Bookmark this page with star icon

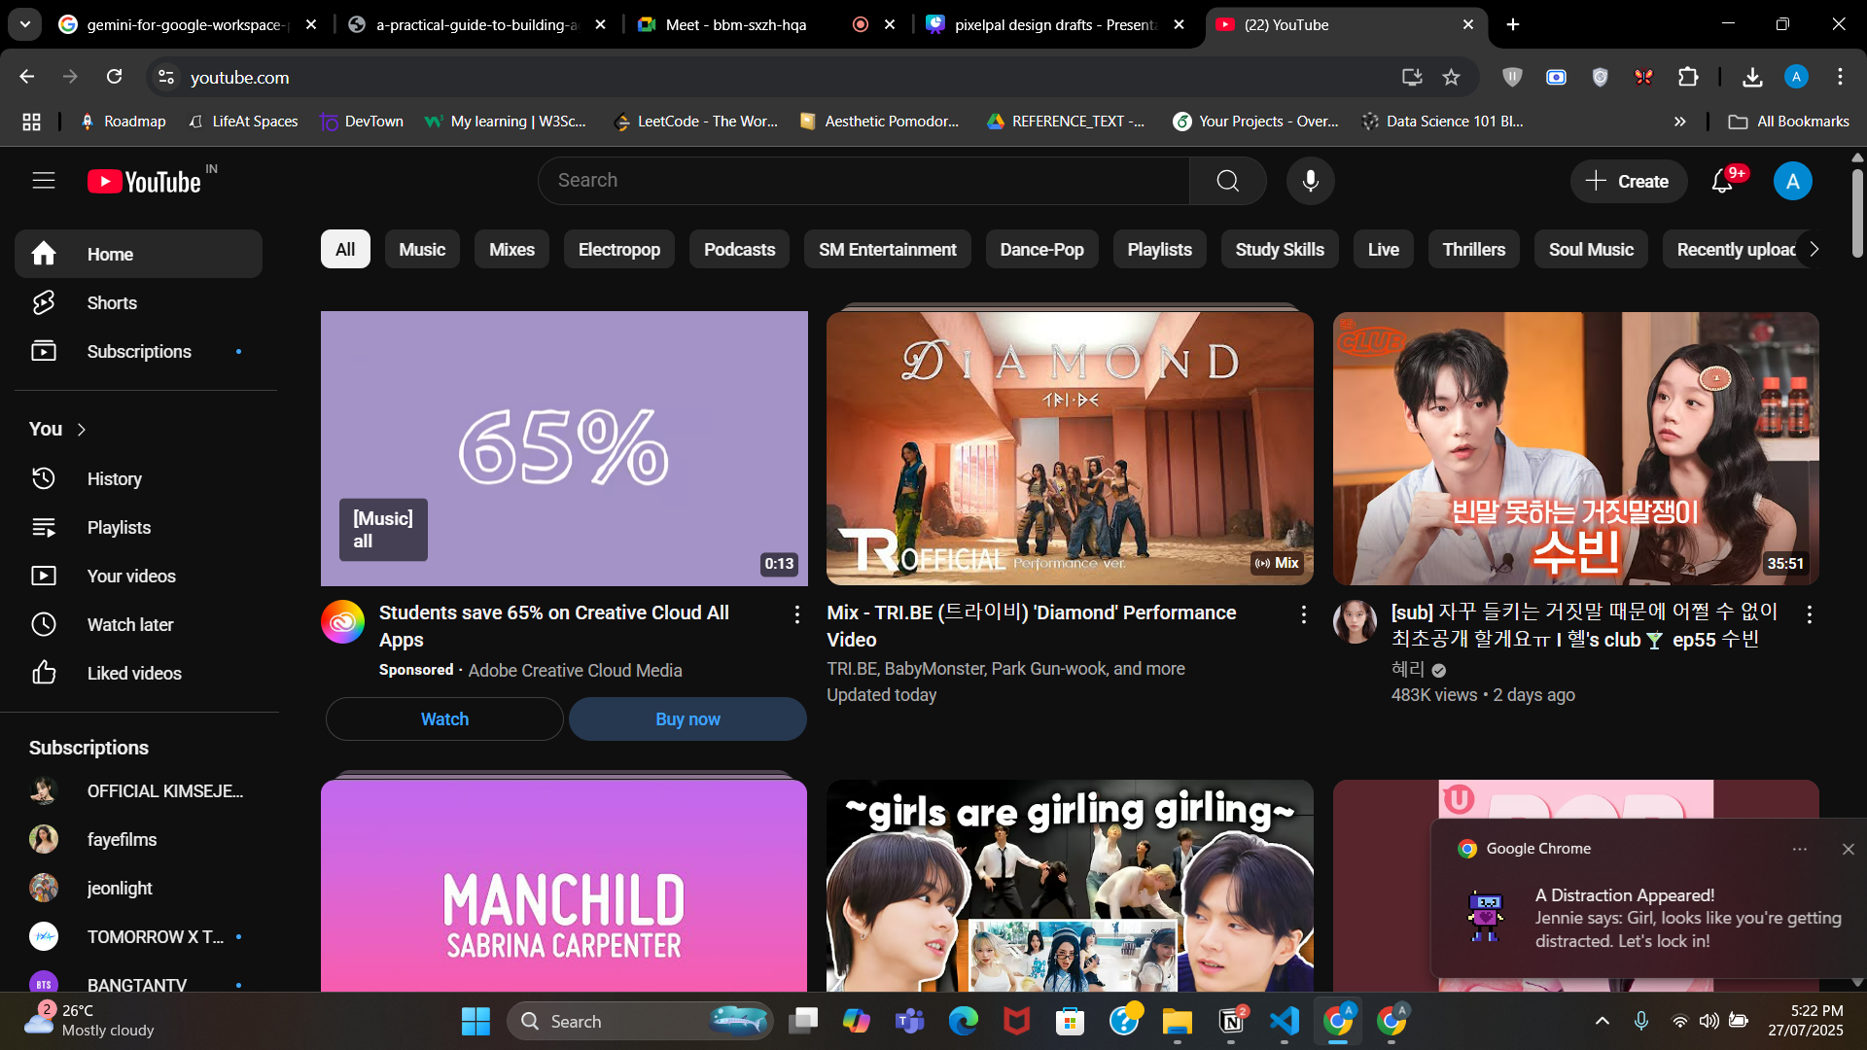[1451, 77]
